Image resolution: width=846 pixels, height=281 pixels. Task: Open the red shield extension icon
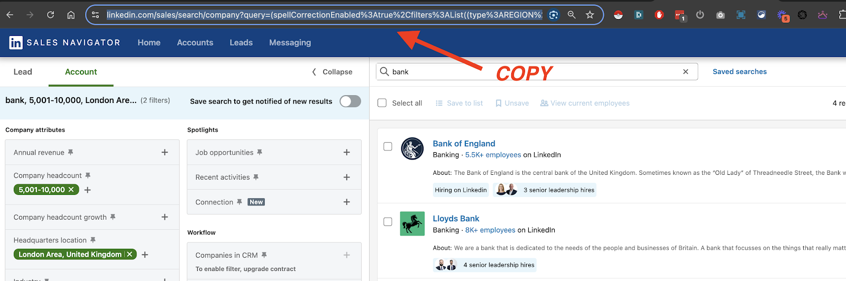[659, 15]
